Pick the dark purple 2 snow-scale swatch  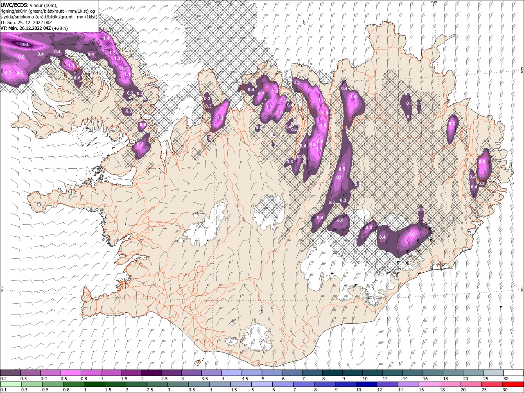coord(151,373)
